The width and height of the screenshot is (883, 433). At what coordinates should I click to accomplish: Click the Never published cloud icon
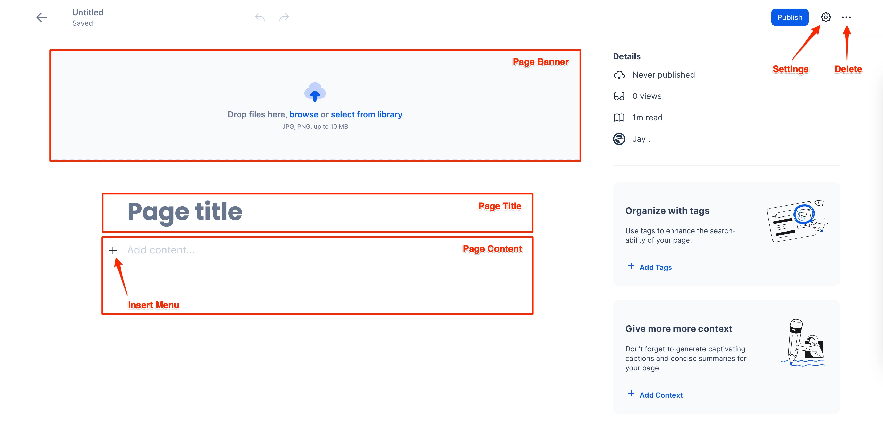click(619, 75)
